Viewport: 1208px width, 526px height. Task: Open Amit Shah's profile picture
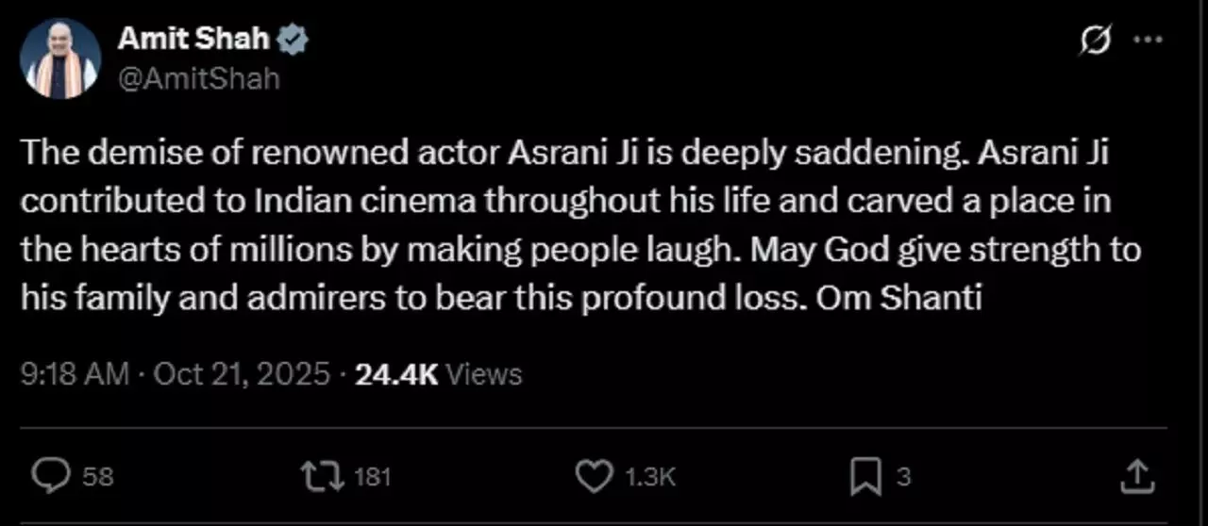[x=60, y=58]
